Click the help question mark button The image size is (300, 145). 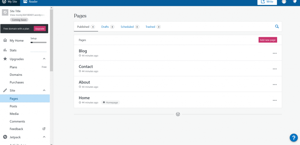294,138
